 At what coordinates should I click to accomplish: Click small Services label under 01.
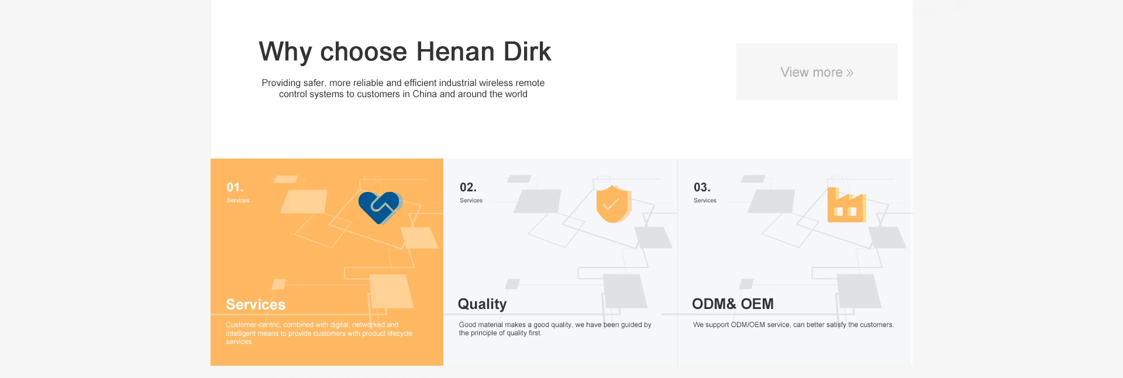tap(238, 201)
